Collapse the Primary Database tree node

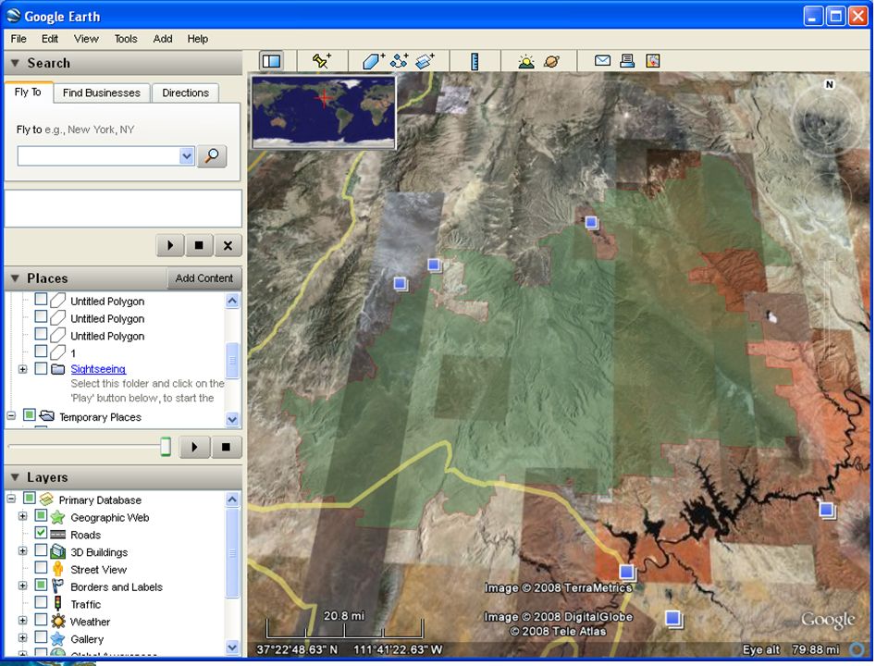coord(11,499)
